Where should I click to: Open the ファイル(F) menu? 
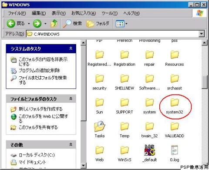17,14
